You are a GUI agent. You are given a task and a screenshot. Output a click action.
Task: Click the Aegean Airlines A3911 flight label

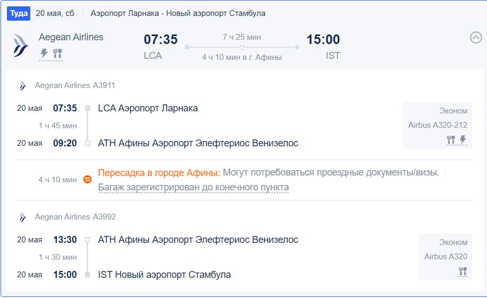click(x=75, y=85)
